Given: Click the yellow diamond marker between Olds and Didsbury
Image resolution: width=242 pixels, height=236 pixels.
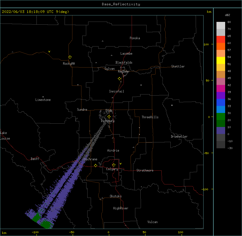Looking at the screenshot, I should pyautogui.click(x=109, y=117).
